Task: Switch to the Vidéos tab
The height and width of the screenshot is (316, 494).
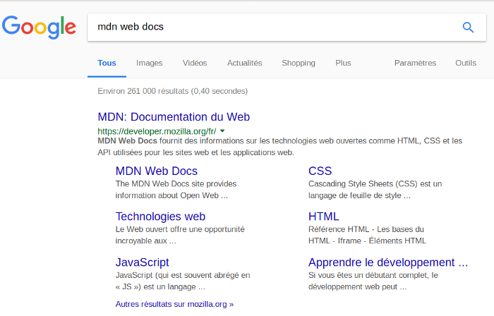Action: pos(195,63)
